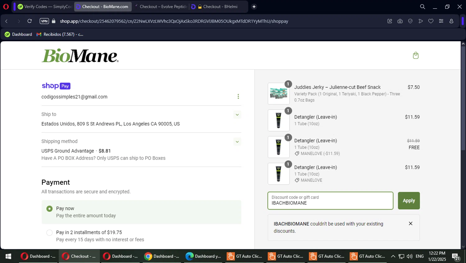Click the MANELOVE (-$11.59) discount tag

tap(317, 153)
